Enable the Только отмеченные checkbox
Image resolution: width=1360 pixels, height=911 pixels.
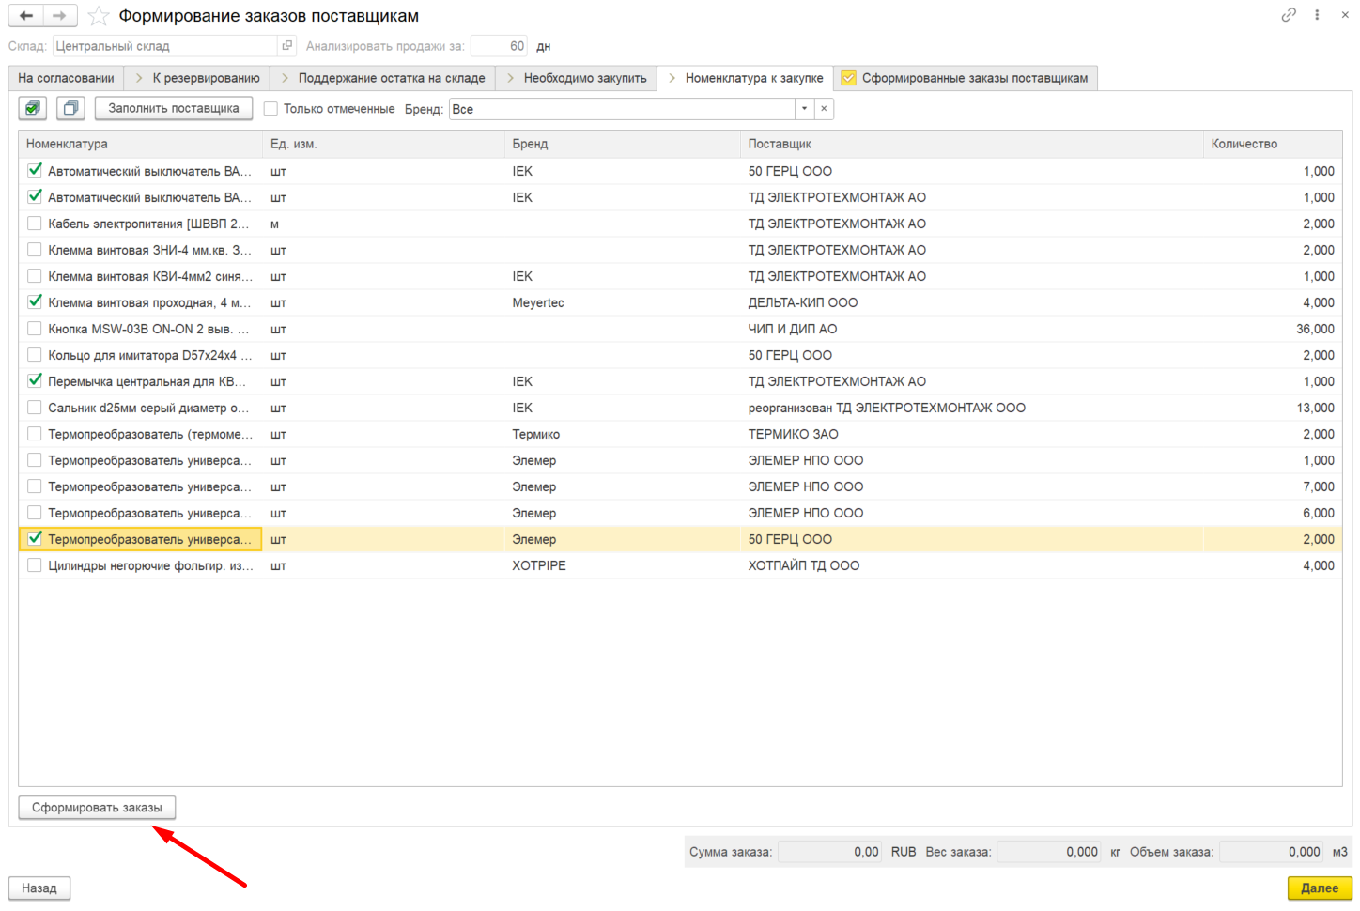[271, 109]
